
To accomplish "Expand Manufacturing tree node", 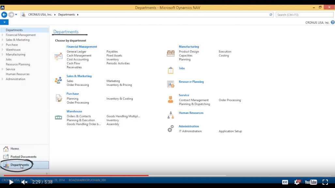I will pos(3,54).
